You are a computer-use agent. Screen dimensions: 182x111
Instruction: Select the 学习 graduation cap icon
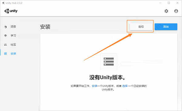tap(5, 36)
